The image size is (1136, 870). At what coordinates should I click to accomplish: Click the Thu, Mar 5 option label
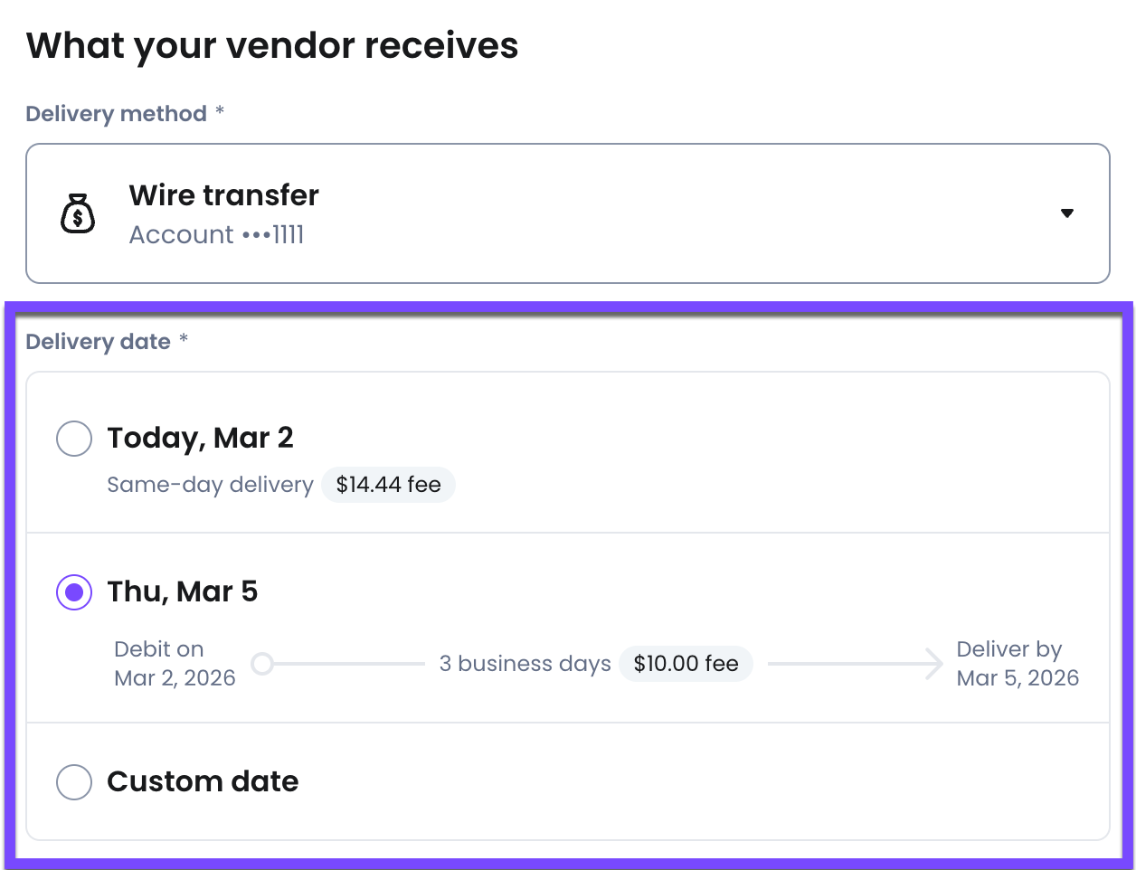(x=183, y=591)
